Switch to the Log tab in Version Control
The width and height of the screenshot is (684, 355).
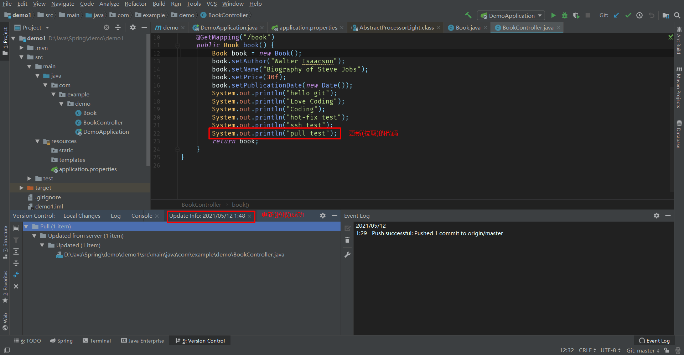[116, 216]
